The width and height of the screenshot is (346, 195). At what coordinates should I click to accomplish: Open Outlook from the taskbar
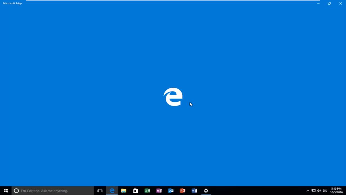[x=171, y=191]
